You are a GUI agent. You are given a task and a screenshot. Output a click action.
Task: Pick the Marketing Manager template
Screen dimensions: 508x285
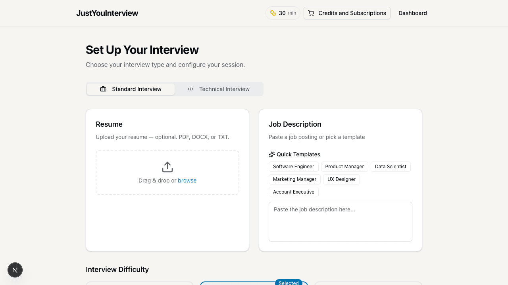294,179
